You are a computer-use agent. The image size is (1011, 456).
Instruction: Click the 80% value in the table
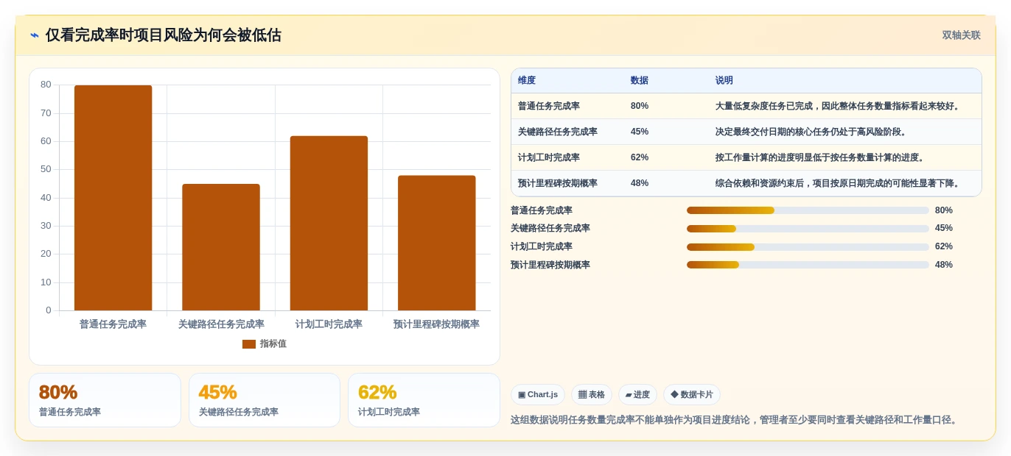pos(640,106)
